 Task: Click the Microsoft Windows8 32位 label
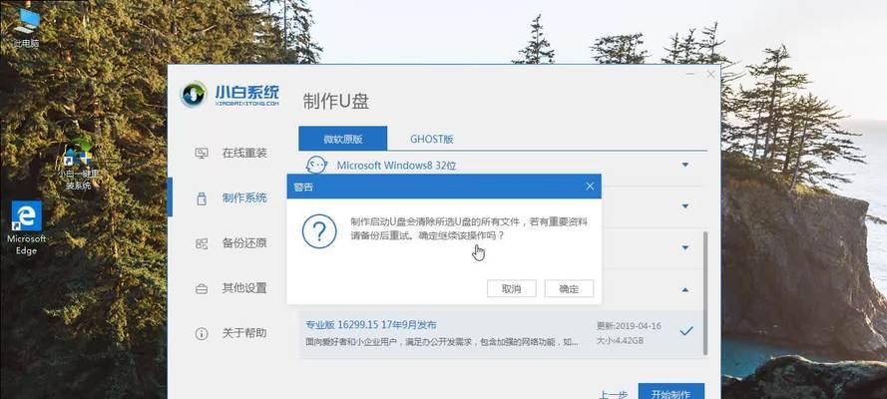pos(396,165)
